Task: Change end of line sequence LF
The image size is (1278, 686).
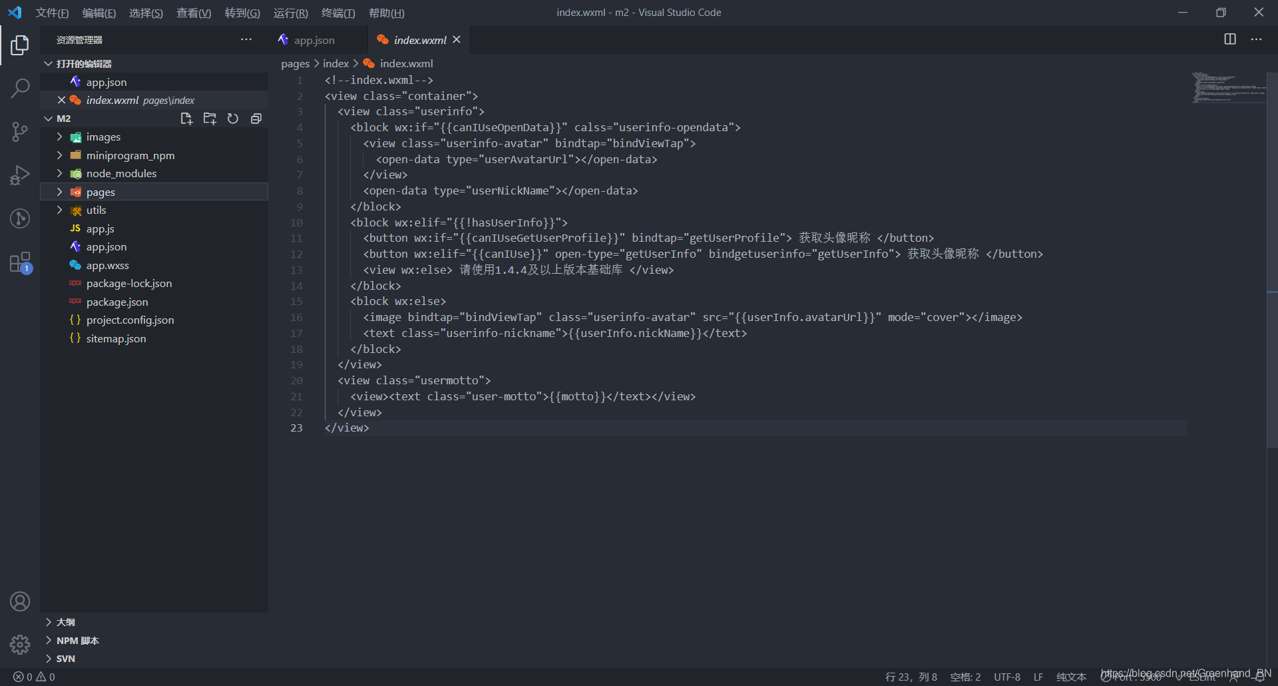Action: pos(1038,677)
